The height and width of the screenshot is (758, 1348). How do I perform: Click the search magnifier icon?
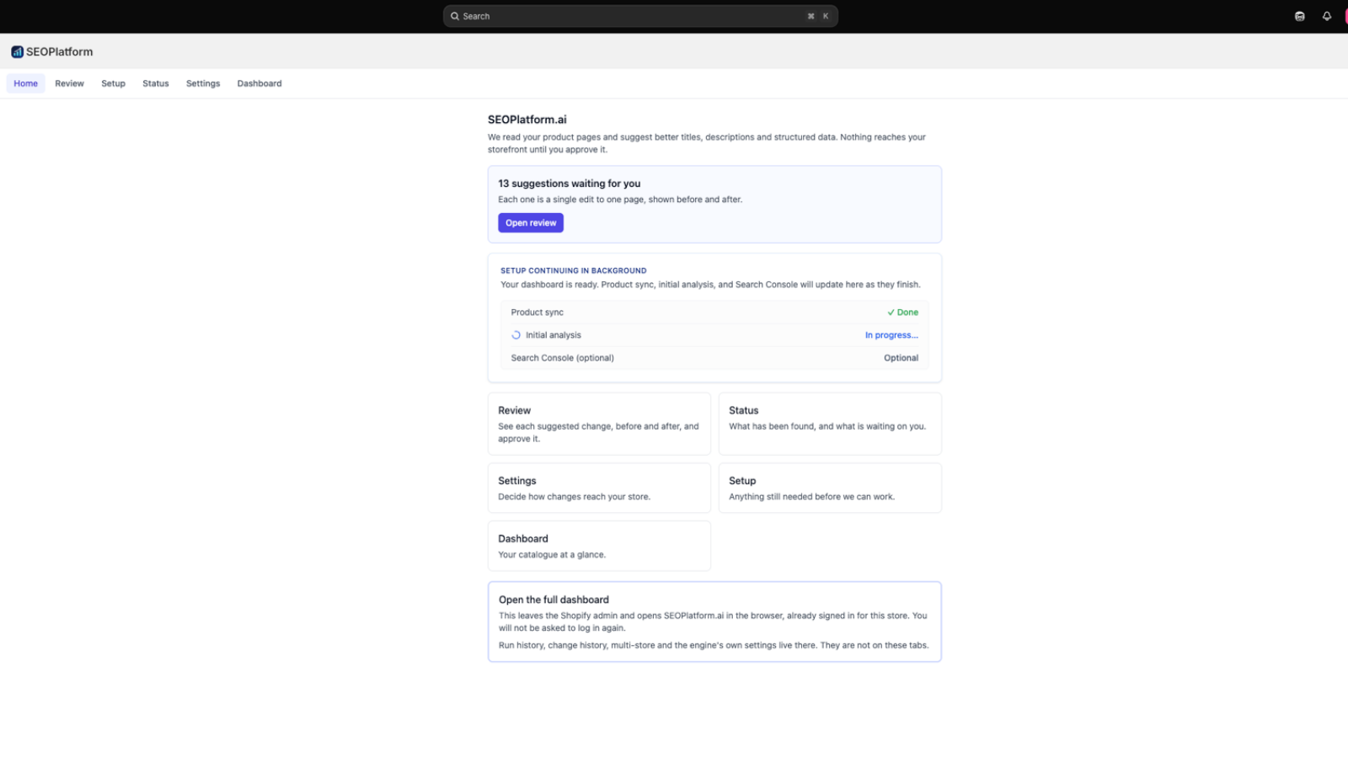pos(455,16)
